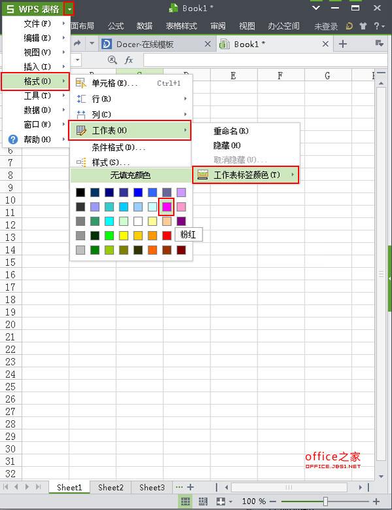The height and width of the screenshot is (510, 392).
Task: Switch to normal view icon in status bar
Action: pyautogui.click(x=186, y=501)
